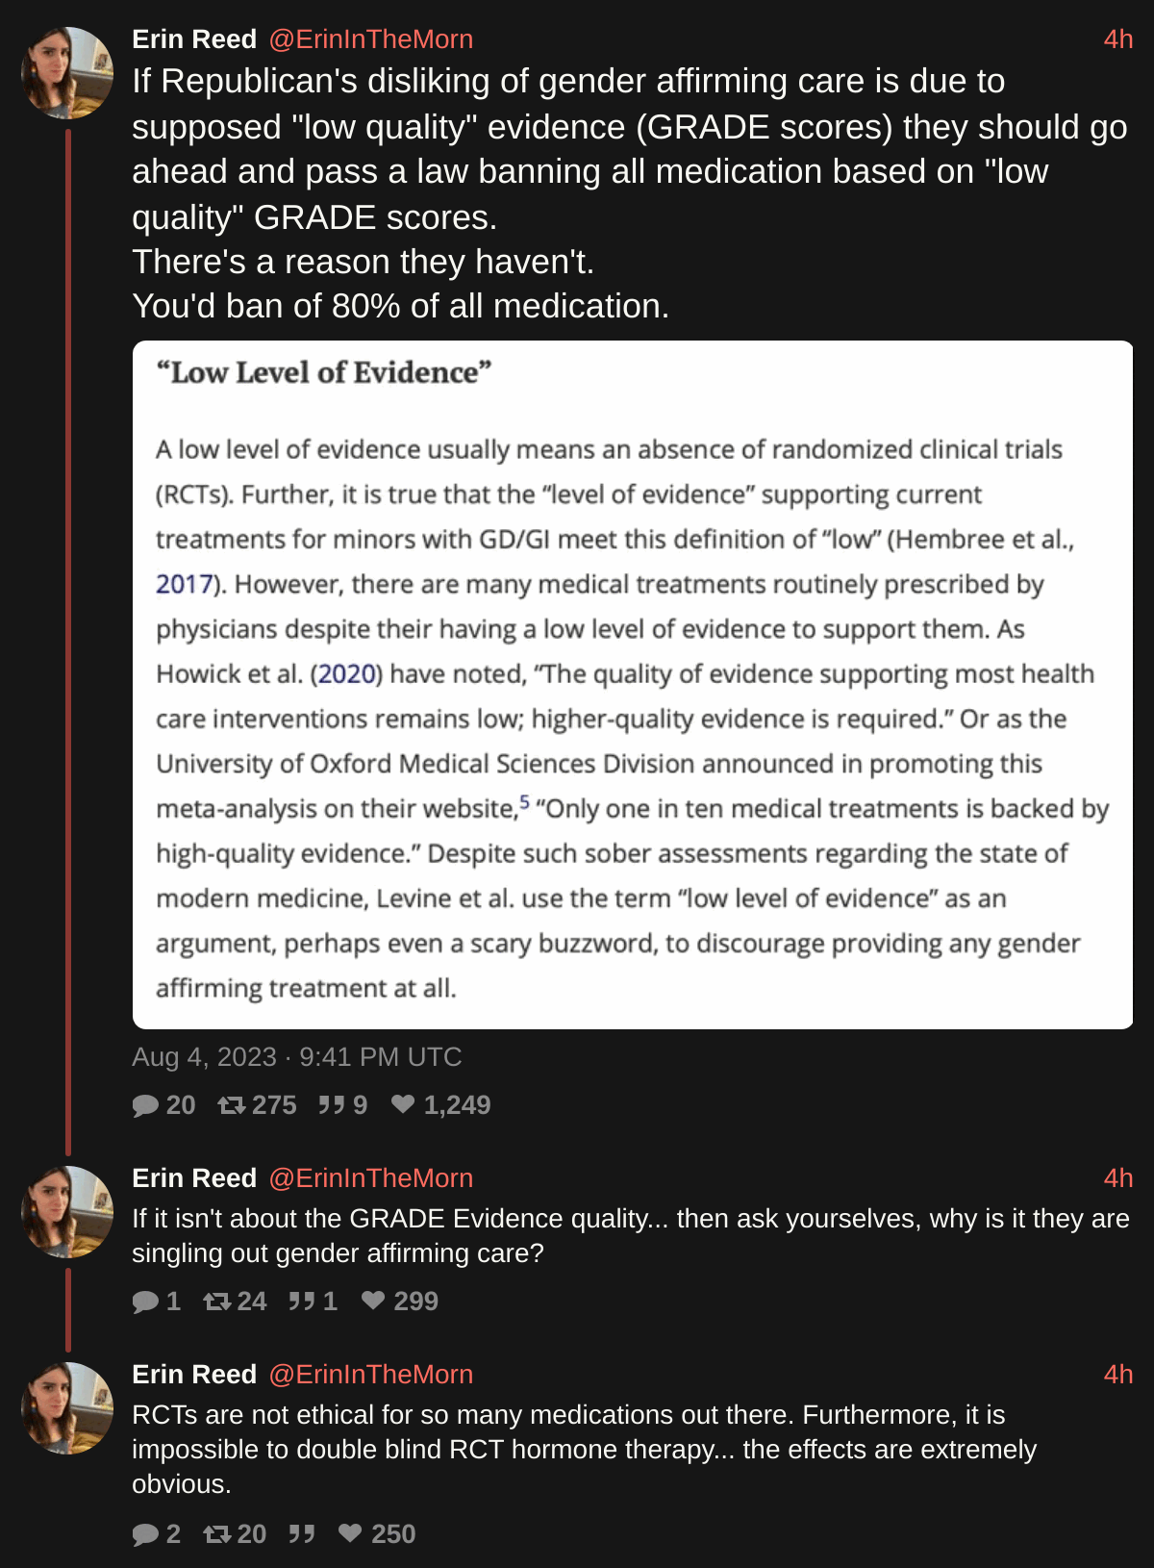This screenshot has height=1568, width=1154.
Task: Click the retweet icon showing 275
Action: pyautogui.click(x=232, y=1105)
